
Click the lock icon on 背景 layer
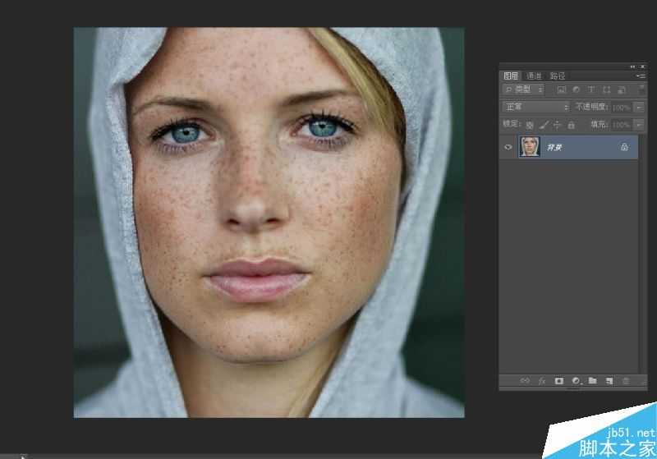(x=624, y=147)
